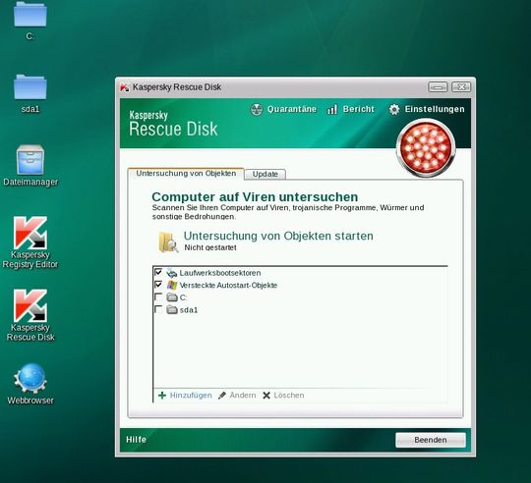The width and height of the screenshot is (531, 483).
Task: Click Kaspersky logo in title bar
Action: point(125,87)
